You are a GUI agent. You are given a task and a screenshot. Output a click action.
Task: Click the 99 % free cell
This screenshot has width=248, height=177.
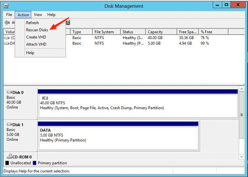coord(205,43)
